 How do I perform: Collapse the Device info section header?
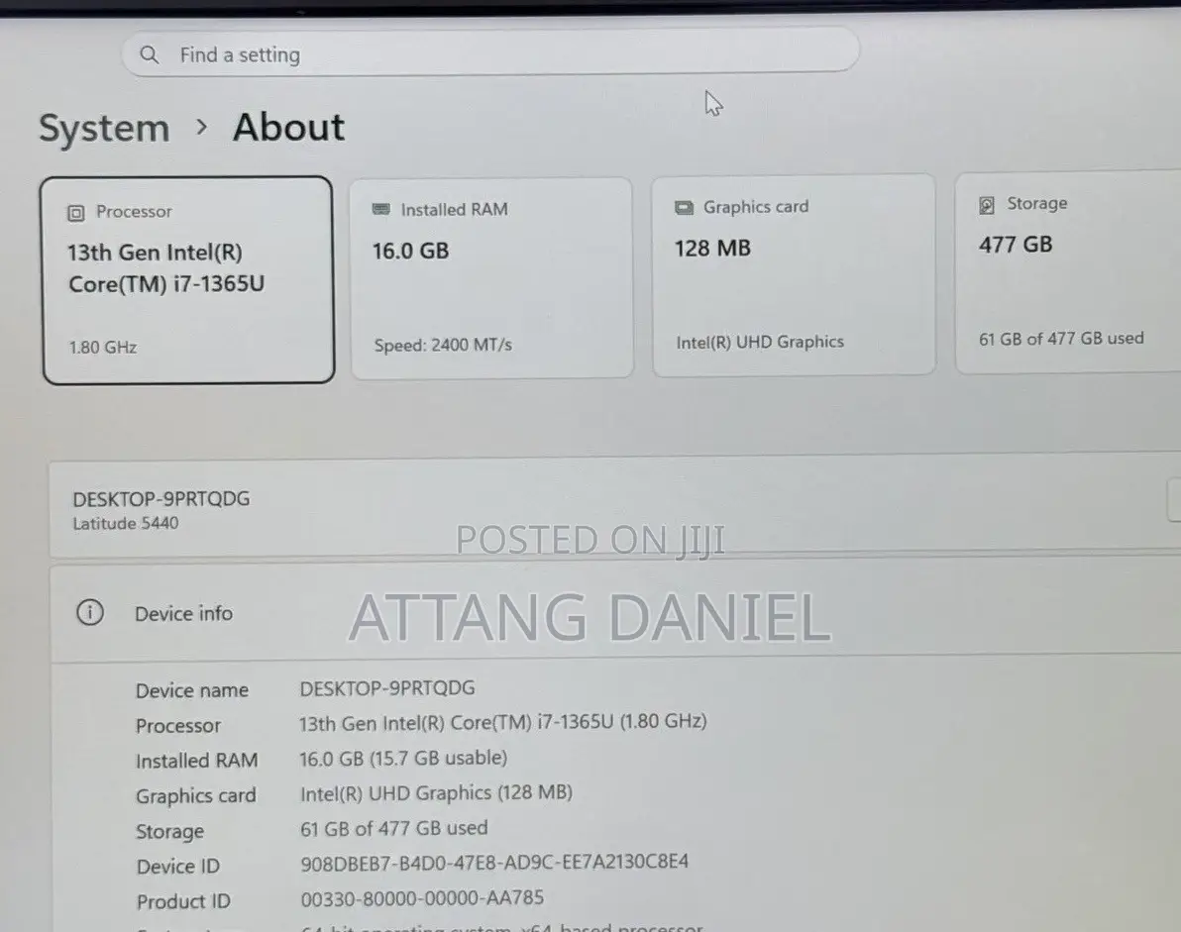click(615, 612)
